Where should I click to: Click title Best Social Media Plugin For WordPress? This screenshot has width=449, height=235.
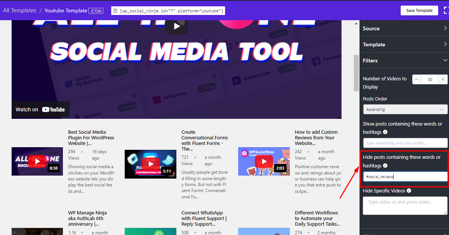click(91, 137)
